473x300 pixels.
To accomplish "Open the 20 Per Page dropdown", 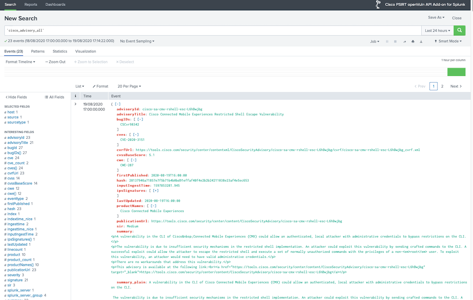I will 129,86.
